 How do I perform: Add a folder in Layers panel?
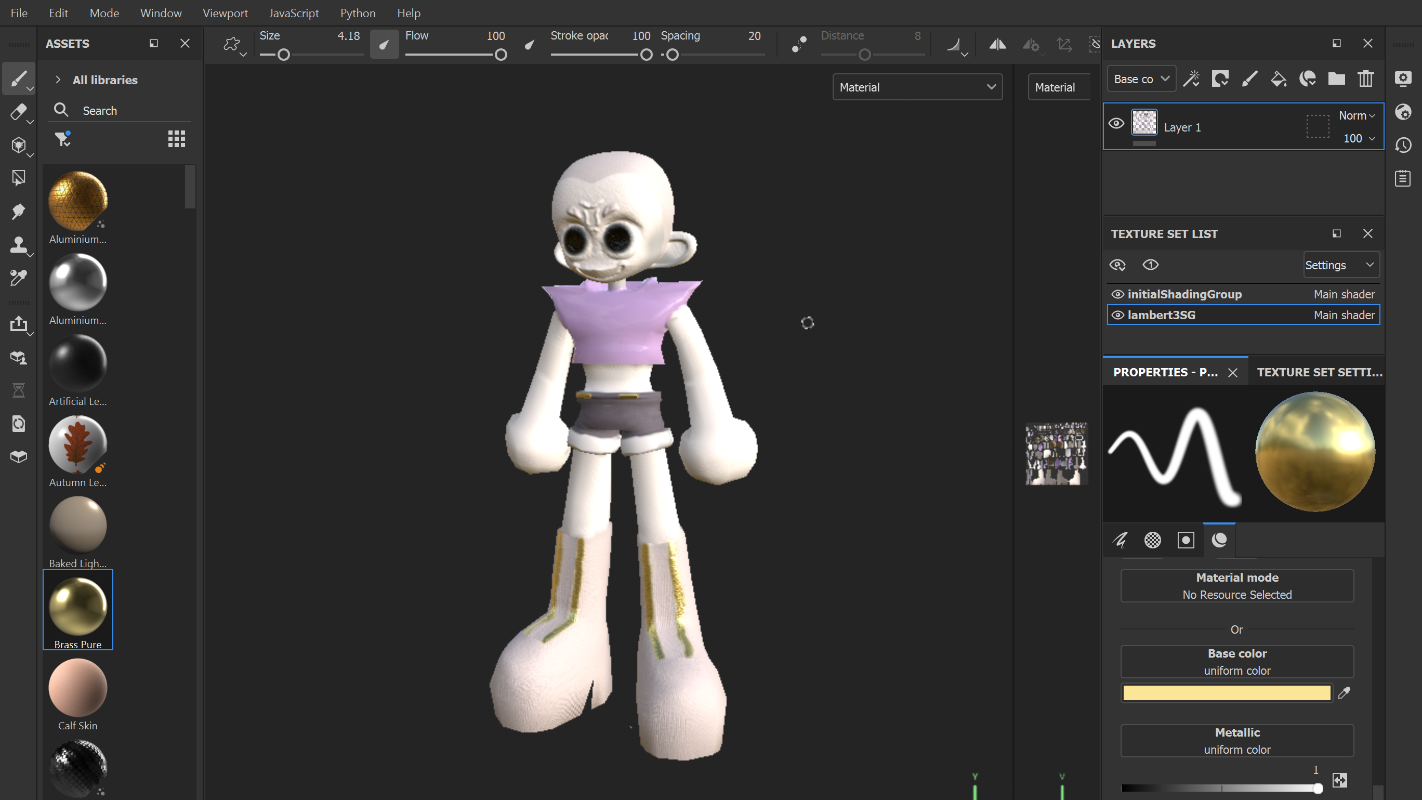(1336, 79)
